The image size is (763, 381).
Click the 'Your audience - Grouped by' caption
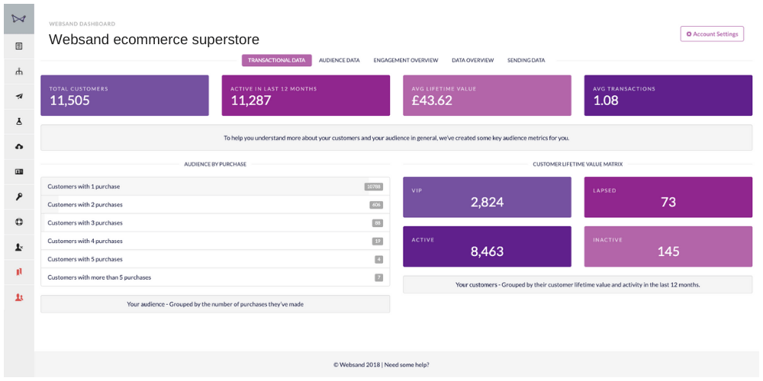coord(215,304)
